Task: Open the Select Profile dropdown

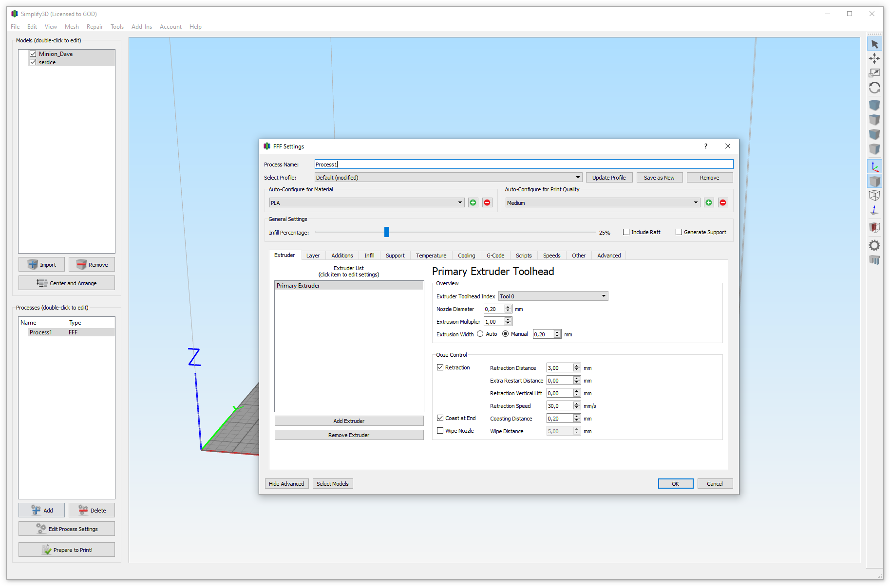Action: click(x=448, y=178)
